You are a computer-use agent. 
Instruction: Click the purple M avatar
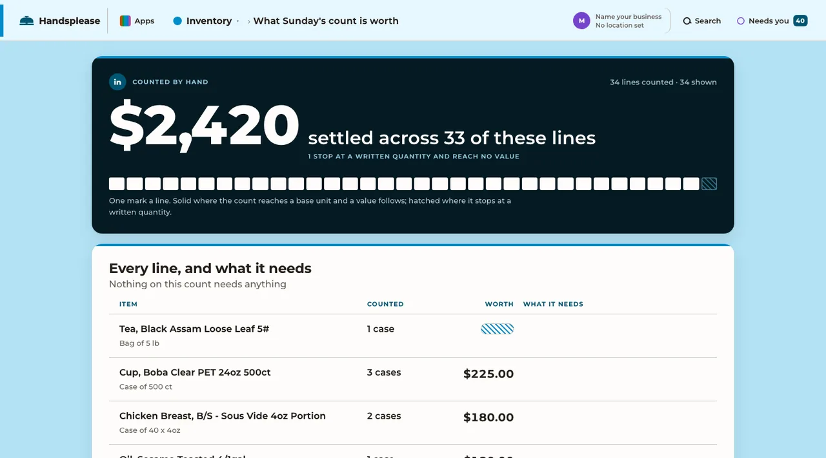coord(581,21)
